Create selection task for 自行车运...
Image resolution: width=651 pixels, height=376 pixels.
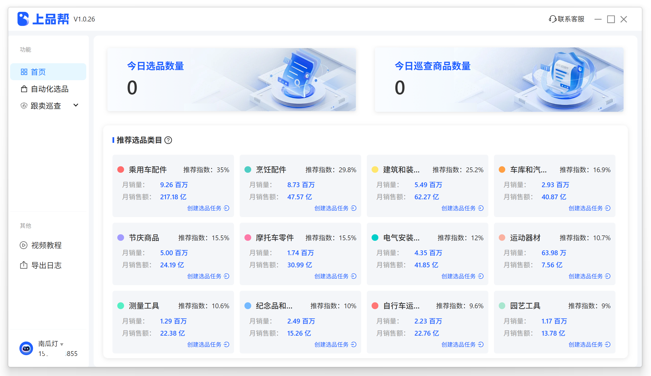[x=462, y=344]
